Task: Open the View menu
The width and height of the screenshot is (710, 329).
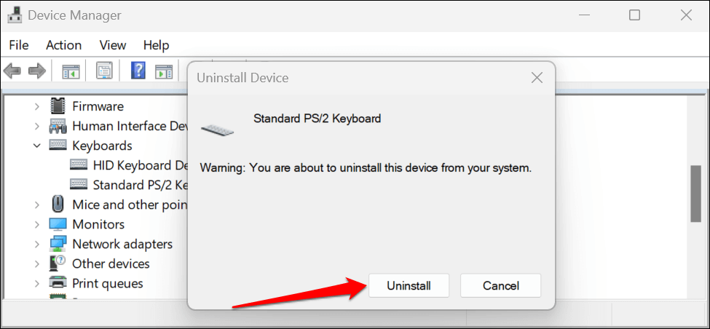Action: click(113, 45)
